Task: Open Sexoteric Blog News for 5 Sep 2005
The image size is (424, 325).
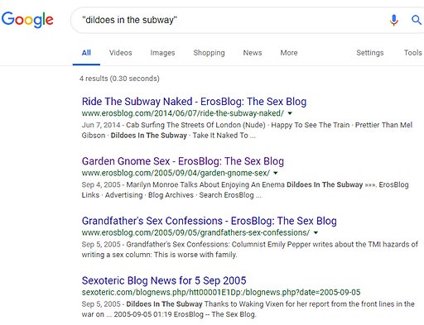Action: pos(164,280)
